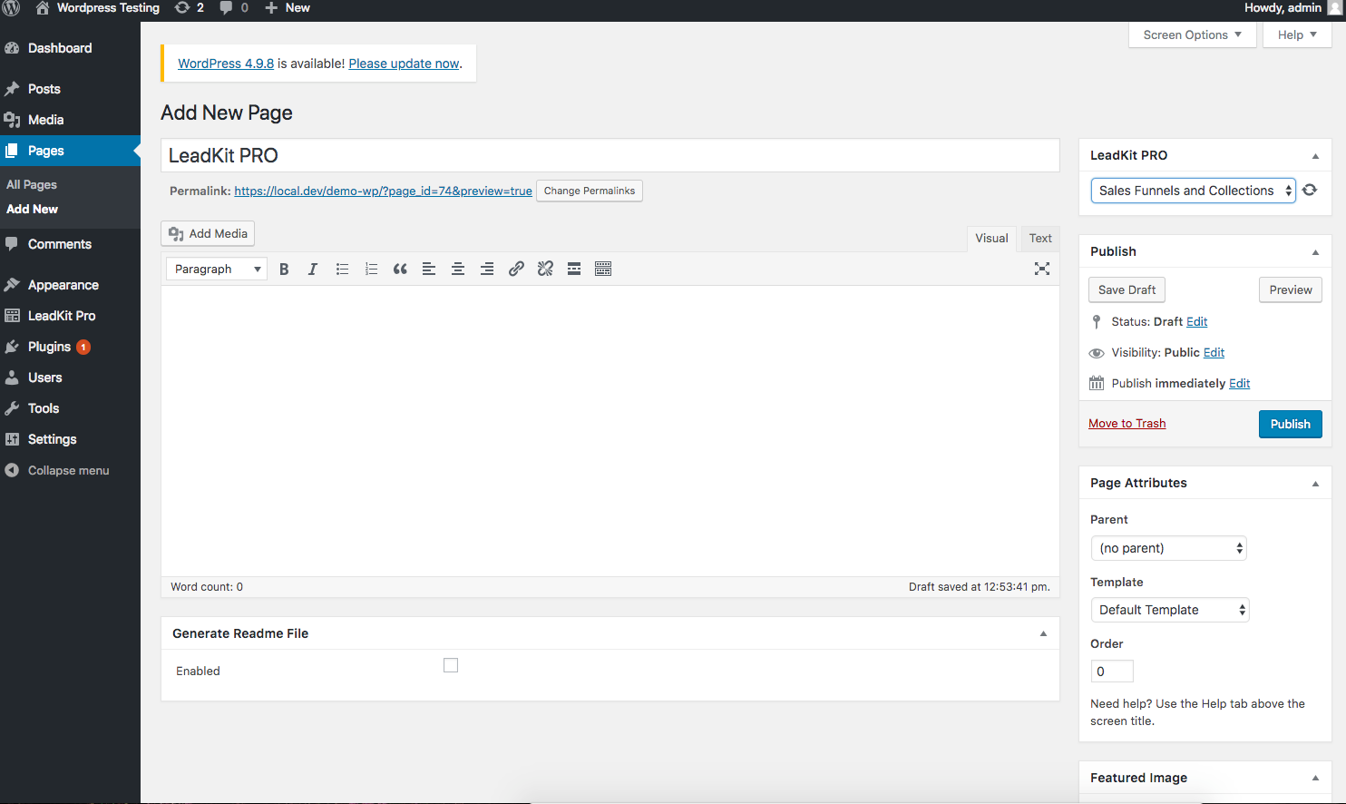Toggle italic formatting
This screenshot has width=1346, height=804.
(313, 269)
